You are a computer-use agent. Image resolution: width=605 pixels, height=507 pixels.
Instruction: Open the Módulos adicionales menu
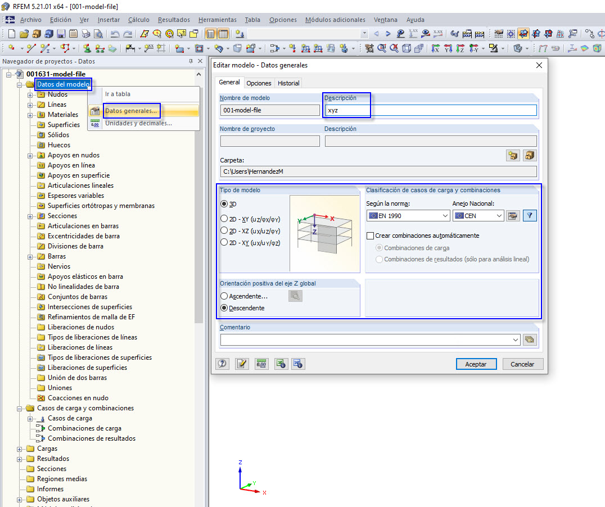(x=335, y=20)
